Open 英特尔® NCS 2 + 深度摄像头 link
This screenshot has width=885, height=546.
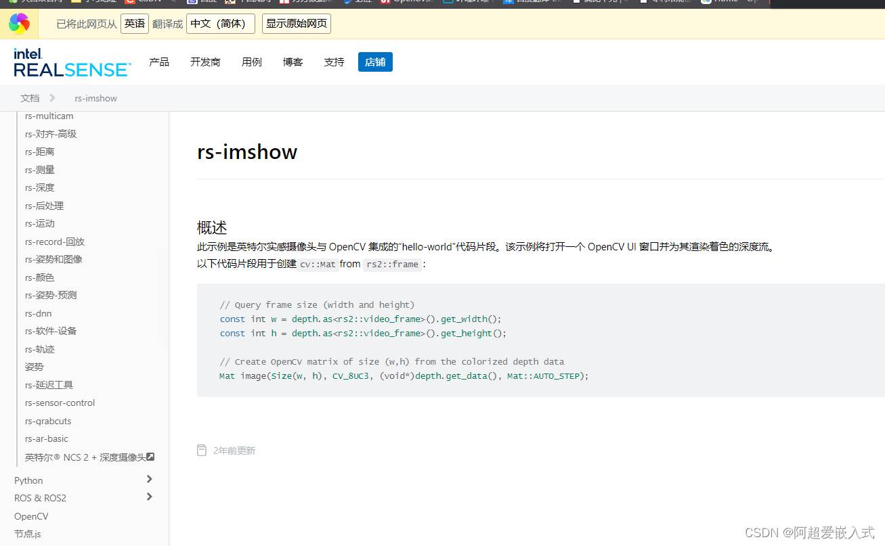coord(85,457)
